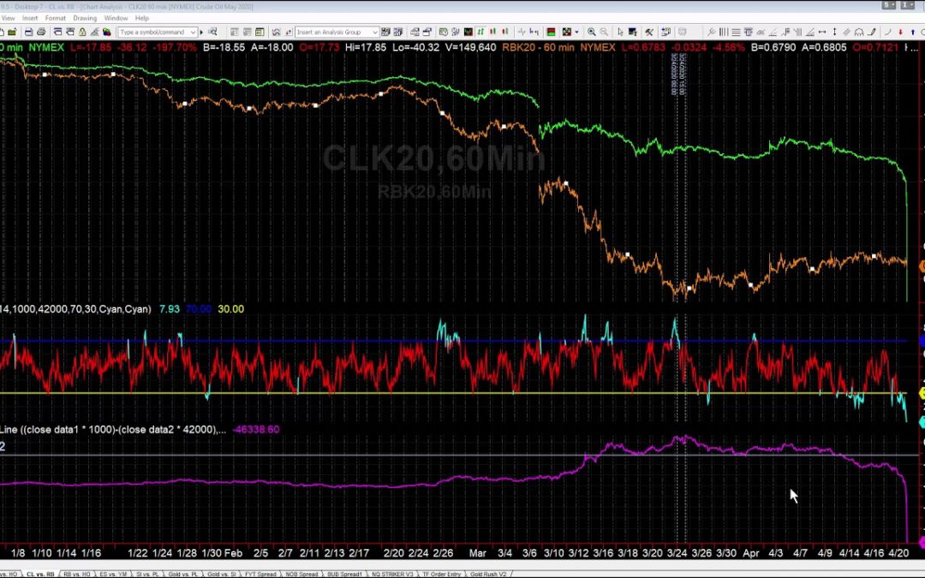This screenshot has height=578, width=925.
Task: Click the zoom in magnifier icon
Action: pos(592,32)
